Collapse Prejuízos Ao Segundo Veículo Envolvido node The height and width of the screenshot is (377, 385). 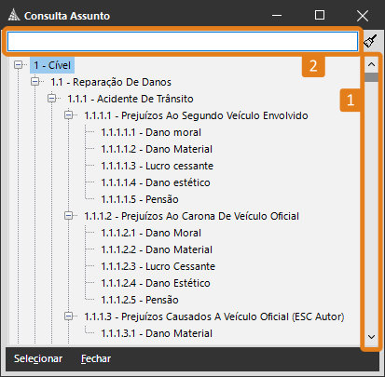[69, 115]
